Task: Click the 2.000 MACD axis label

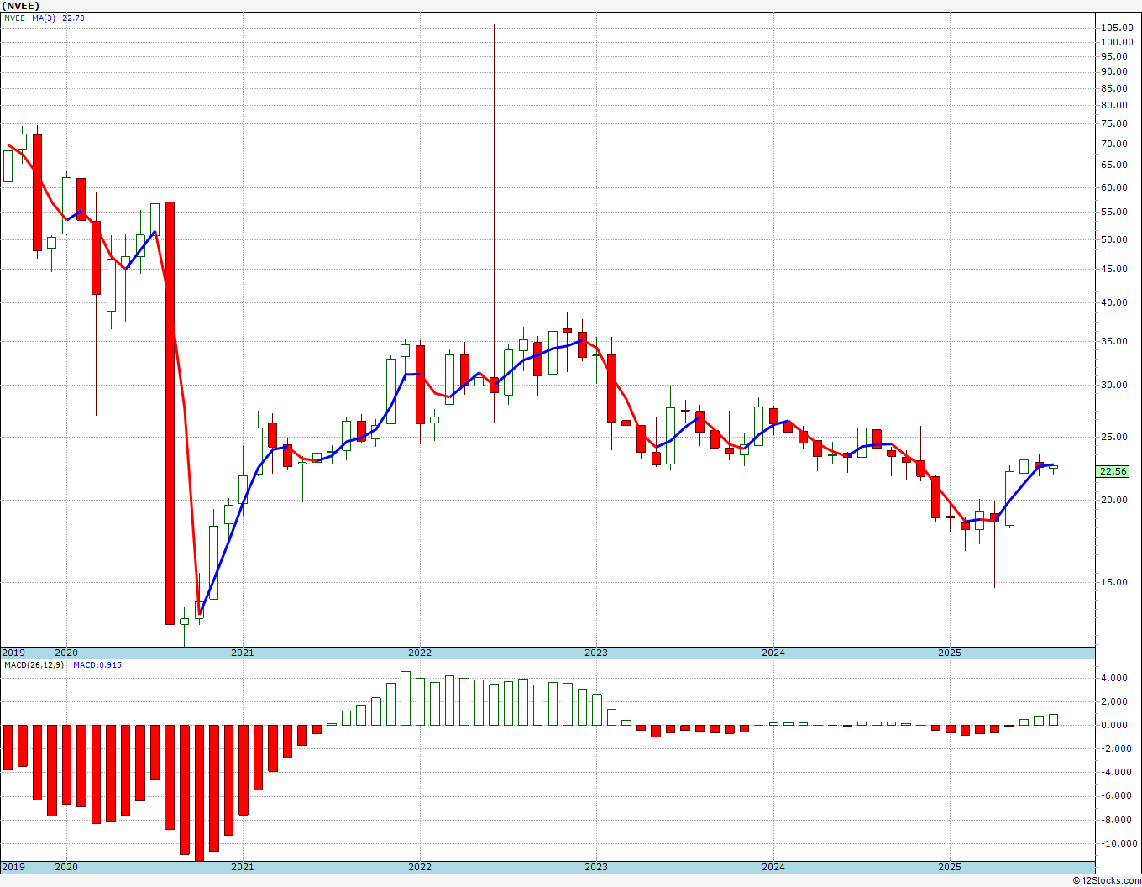Action: point(1114,702)
